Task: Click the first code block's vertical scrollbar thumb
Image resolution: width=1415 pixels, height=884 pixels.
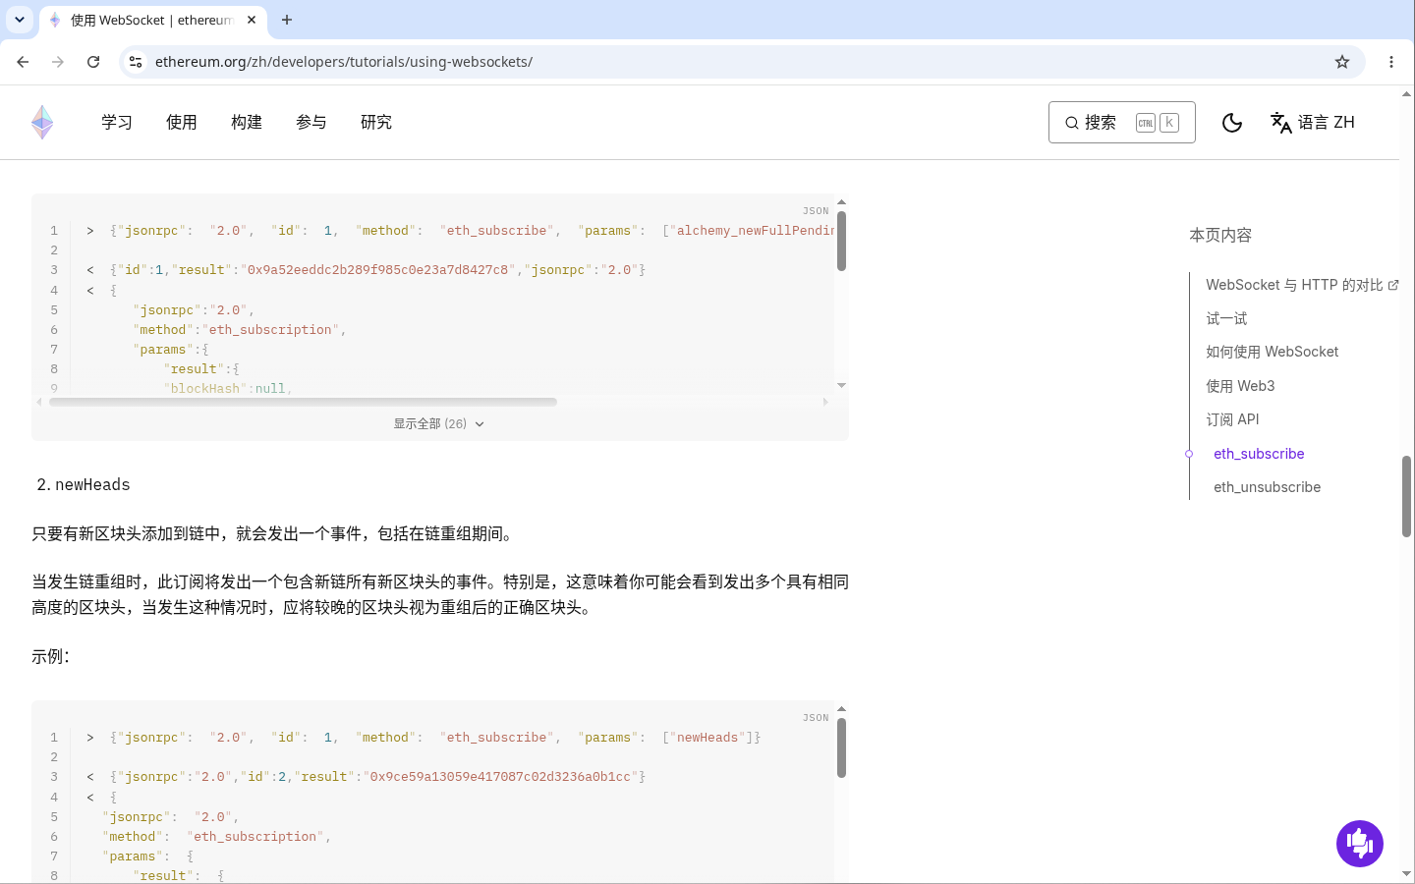Action: 841,241
